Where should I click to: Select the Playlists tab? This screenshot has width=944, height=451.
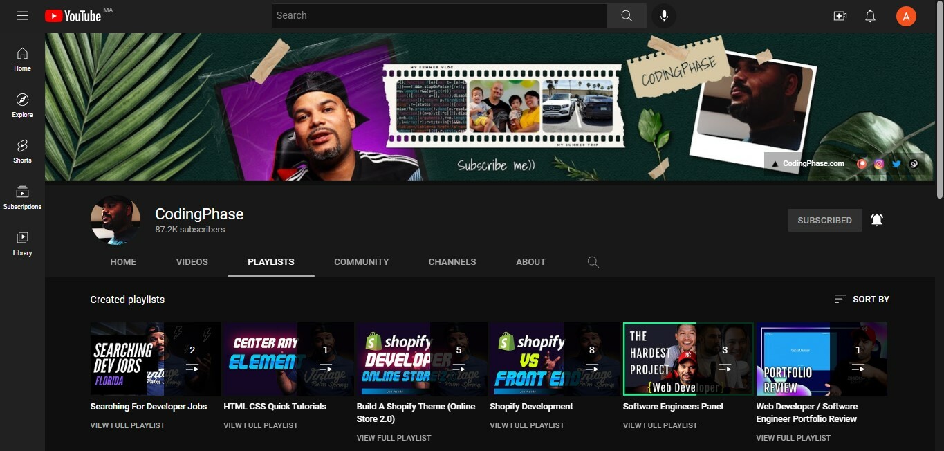[x=271, y=262]
